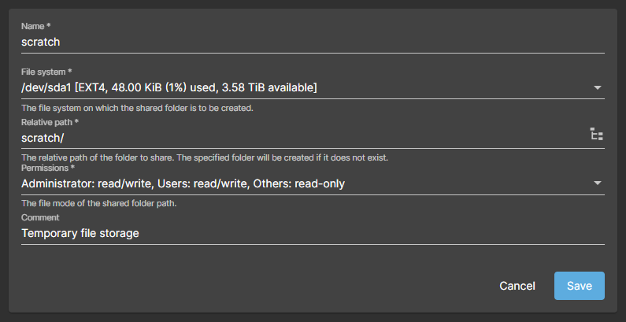
Task: Open the Administrator read/write permissions selector
Action: [313, 183]
